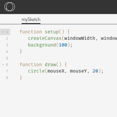The height and width of the screenshot is (117, 117).
Task: Click the windowWidth argument
Action: tap(80, 38)
